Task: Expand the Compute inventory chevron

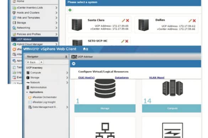Action: click(x=67, y=73)
